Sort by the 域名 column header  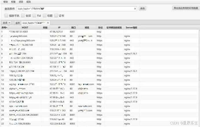[87, 27]
